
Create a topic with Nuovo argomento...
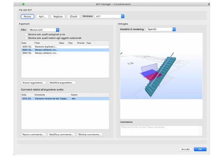coord(33,83)
